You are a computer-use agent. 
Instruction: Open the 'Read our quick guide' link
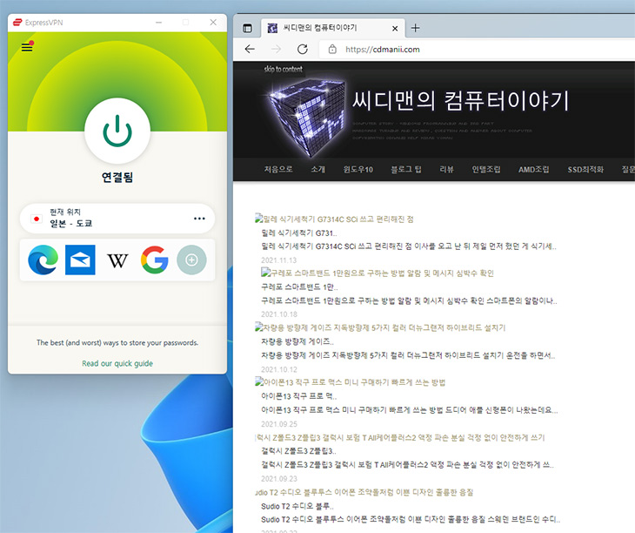coord(117,363)
